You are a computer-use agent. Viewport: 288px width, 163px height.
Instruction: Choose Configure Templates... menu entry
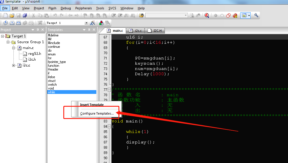(x=97, y=113)
